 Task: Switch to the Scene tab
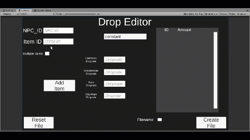coord(8,10)
